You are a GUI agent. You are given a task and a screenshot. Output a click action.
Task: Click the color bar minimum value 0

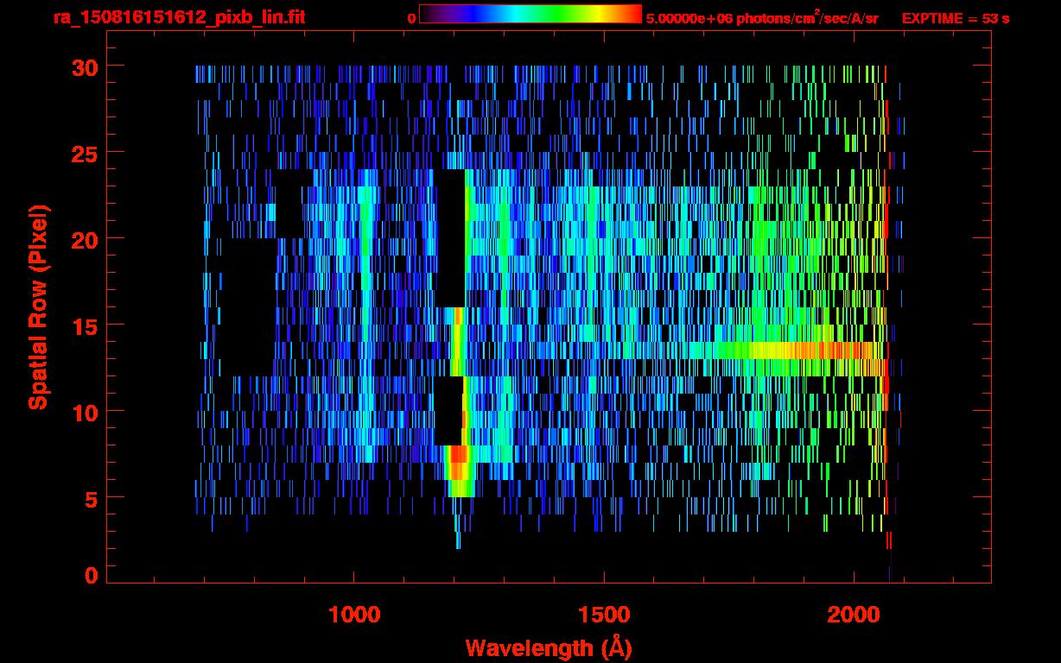411,18
